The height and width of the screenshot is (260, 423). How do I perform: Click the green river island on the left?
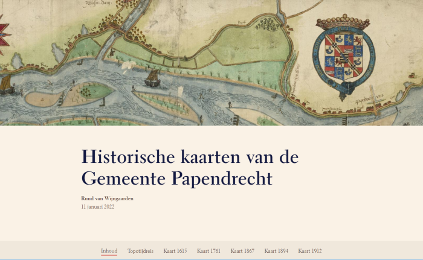(x=91, y=91)
